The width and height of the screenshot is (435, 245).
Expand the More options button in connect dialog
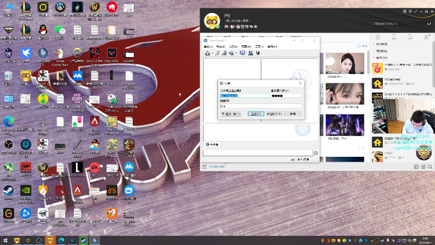[231, 114]
